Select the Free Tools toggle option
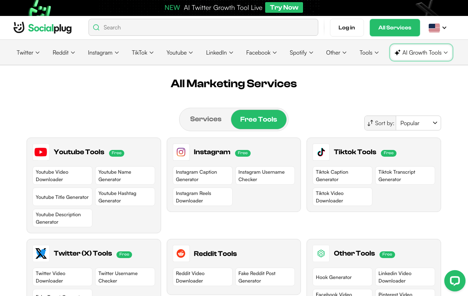The width and height of the screenshot is (468, 296). tap(258, 119)
